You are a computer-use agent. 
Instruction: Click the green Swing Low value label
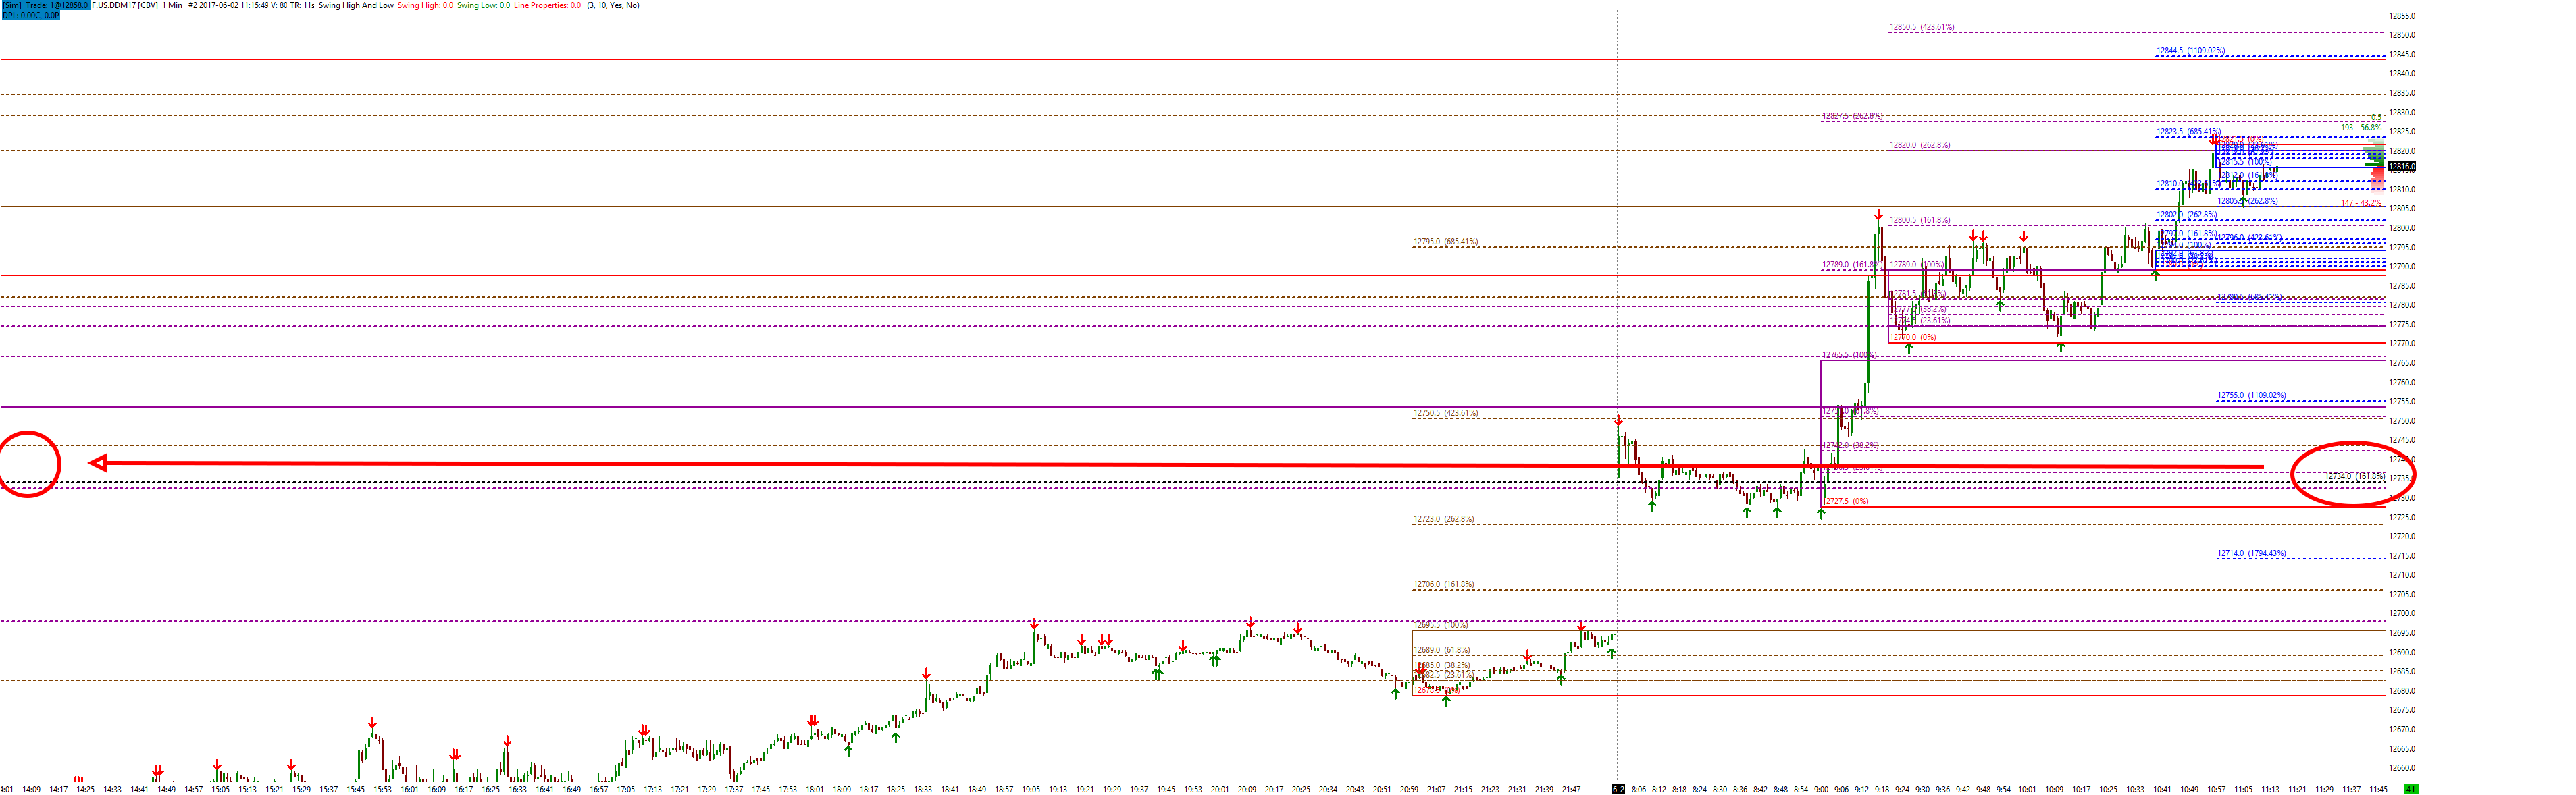click(483, 5)
